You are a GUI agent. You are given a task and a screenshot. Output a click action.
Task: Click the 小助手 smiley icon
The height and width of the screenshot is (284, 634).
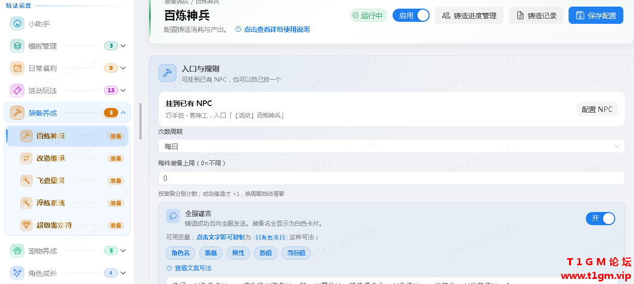click(17, 23)
